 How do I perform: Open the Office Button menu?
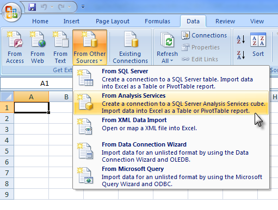pyautogui.click(x=11, y=12)
